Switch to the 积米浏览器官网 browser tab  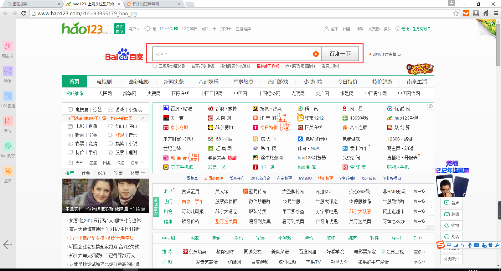[153, 4]
